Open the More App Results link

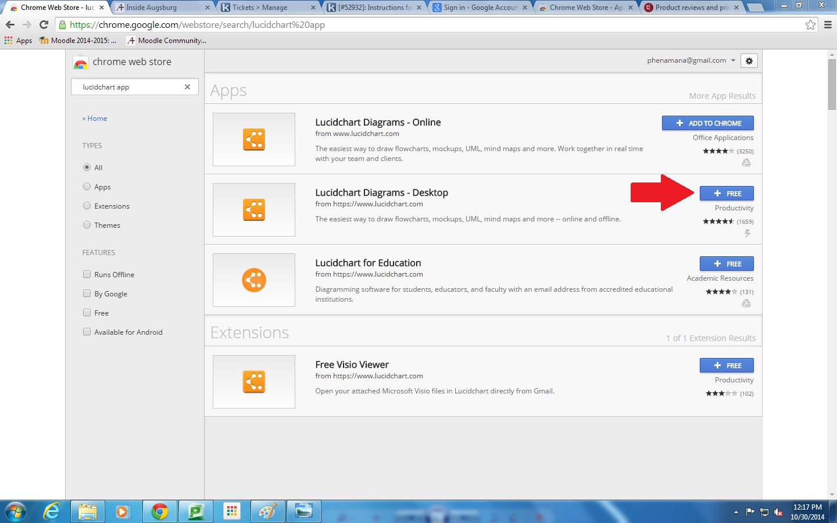coord(722,96)
